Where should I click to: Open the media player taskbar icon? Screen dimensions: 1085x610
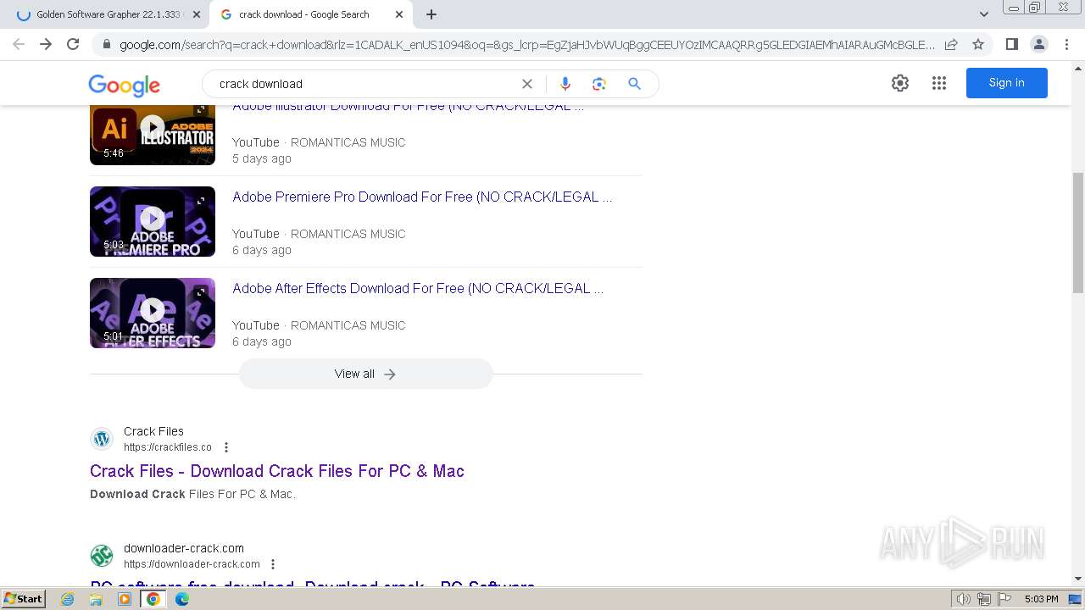click(125, 599)
